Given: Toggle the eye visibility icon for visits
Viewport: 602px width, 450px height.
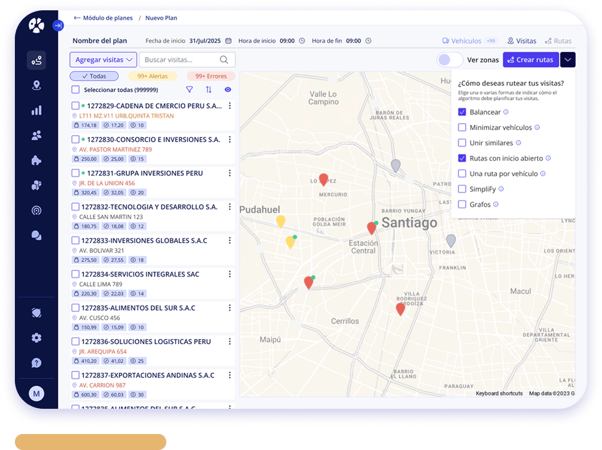Looking at the screenshot, I should pyautogui.click(x=228, y=89).
